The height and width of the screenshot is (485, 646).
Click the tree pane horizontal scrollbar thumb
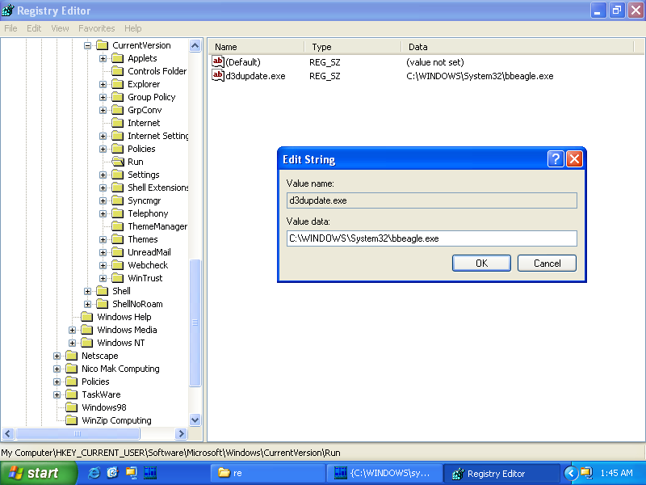point(78,433)
